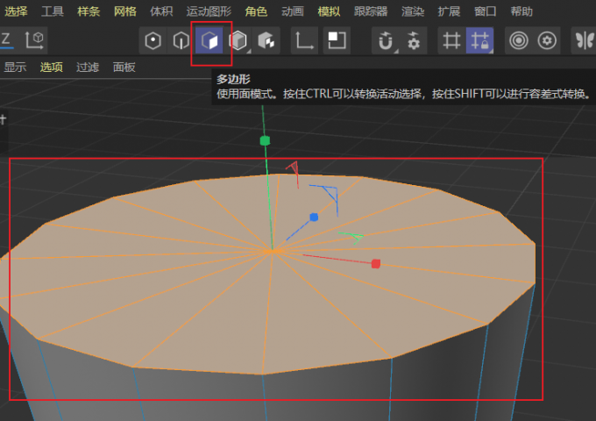
Task: Open the 样条 menu
Action: (x=89, y=11)
